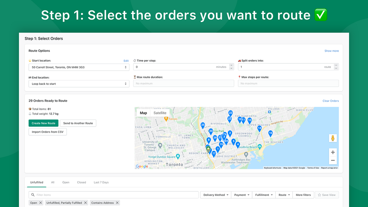The height and width of the screenshot is (207, 368).
Task: Click the Max route duration field
Action: tap(183, 83)
